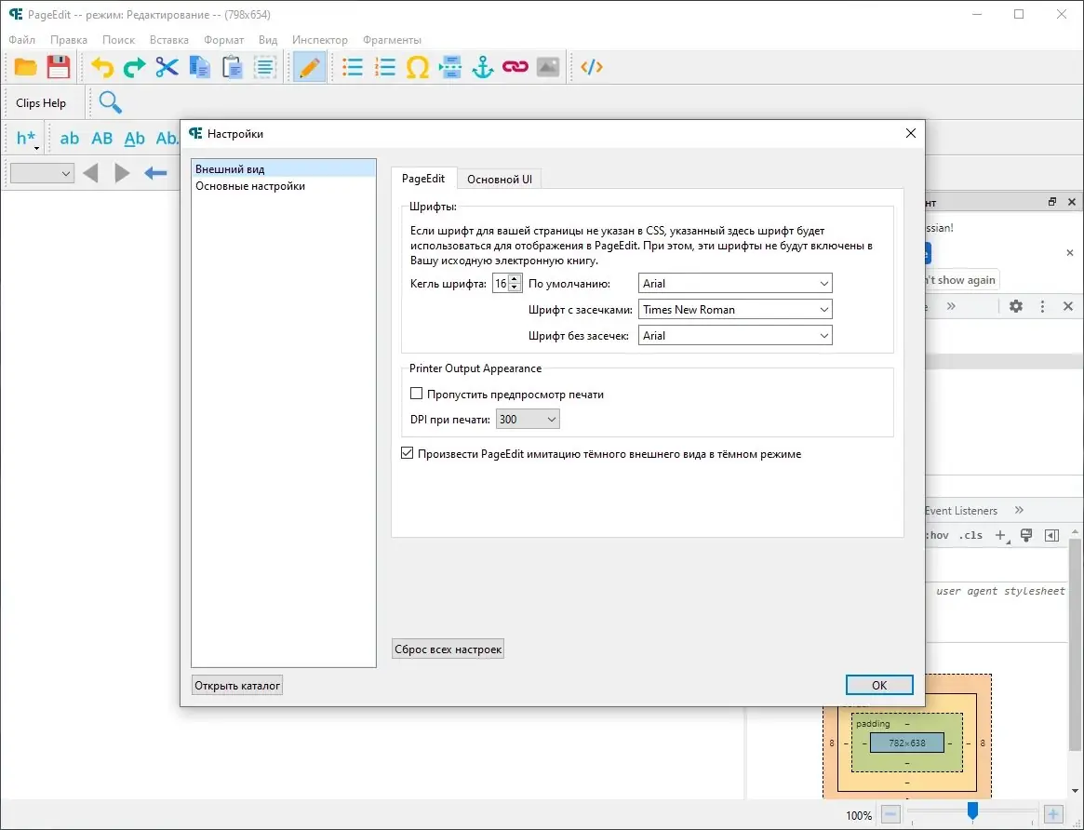Screen dimensions: 1084x830
Task: Insert split marker icon
Action: pos(450,67)
